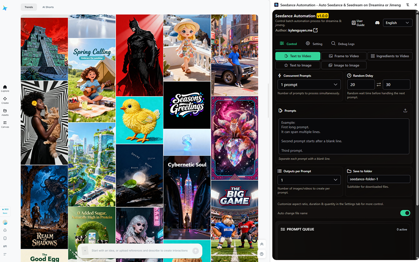Viewport: 419px width, 262px height.
Task: Click the mobile device icon in sidebar
Action: (5, 238)
